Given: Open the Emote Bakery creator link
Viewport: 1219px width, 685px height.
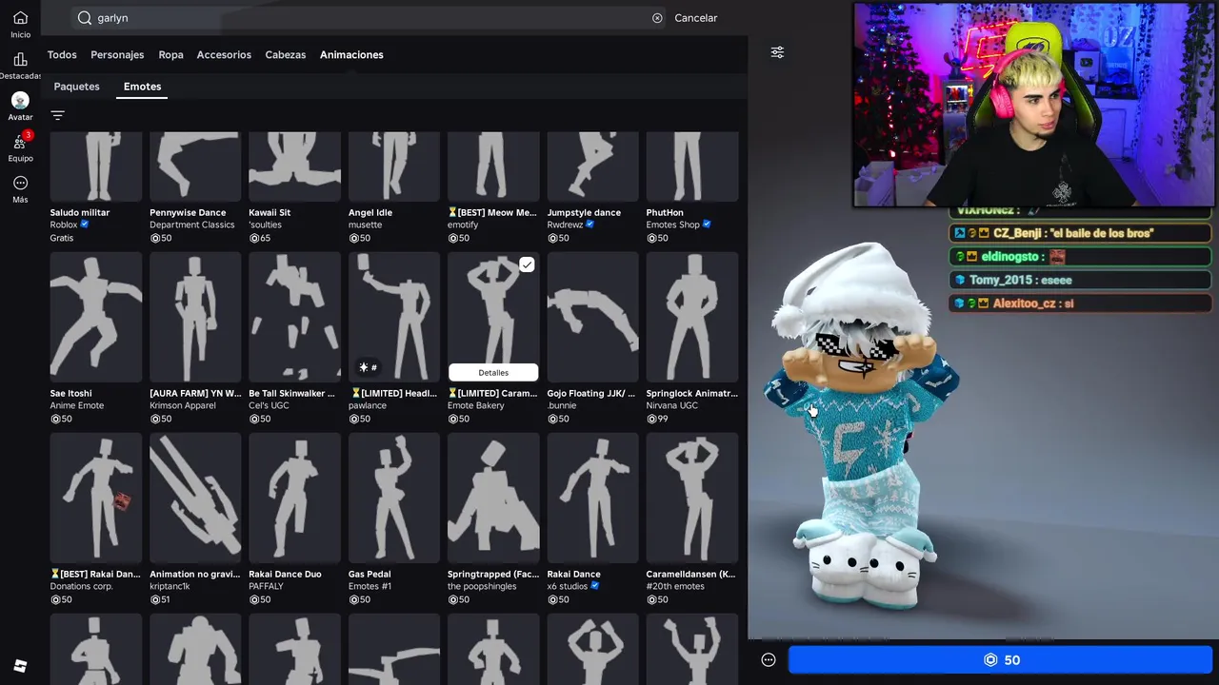Looking at the screenshot, I should pyautogui.click(x=476, y=406).
